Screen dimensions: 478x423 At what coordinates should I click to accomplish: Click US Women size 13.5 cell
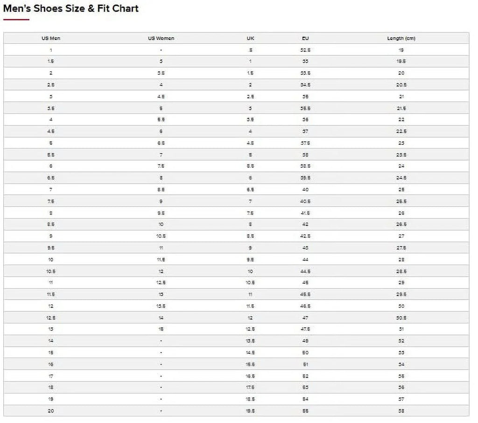[x=161, y=306]
